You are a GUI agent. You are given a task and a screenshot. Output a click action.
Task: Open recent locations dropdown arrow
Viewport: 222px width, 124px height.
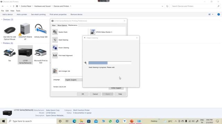coord(11,6)
